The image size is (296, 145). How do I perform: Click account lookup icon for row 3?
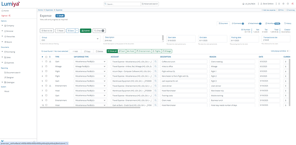[x=156, y=71]
